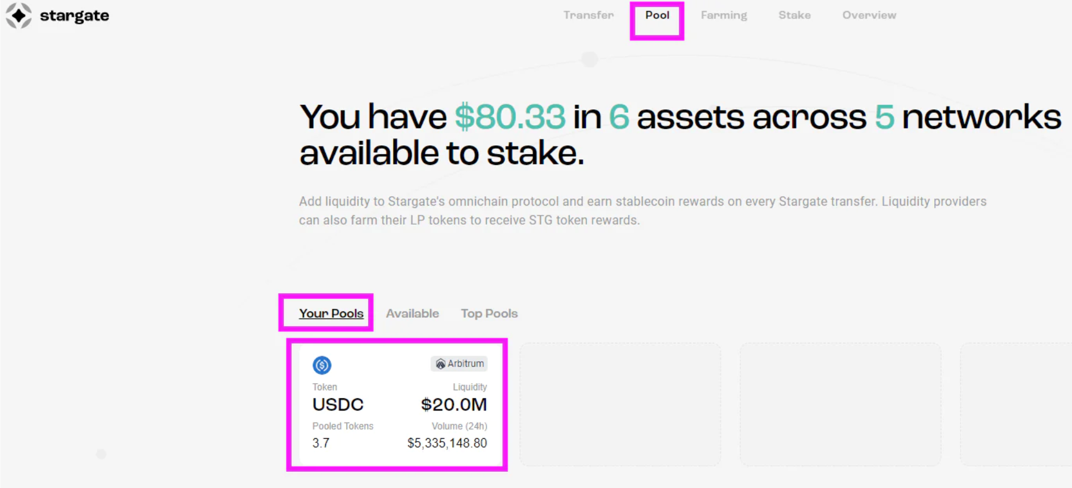Open the Stake tab
The width and height of the screenshot is (1072, 488).
pyautogui.click(x=794, y=15)
